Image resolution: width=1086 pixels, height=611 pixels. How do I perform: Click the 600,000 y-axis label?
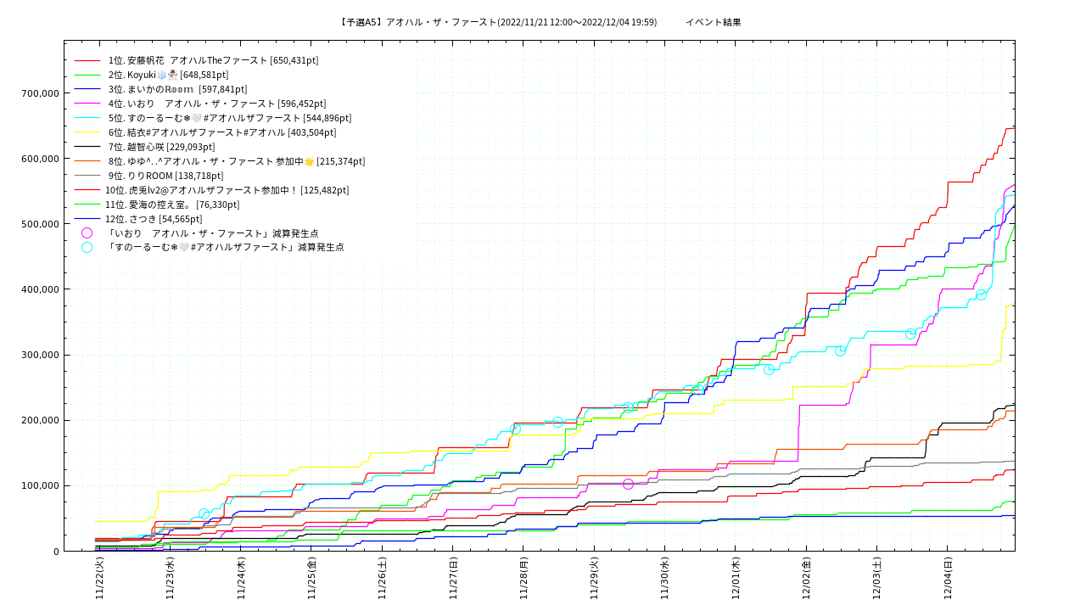pos(42,159)
